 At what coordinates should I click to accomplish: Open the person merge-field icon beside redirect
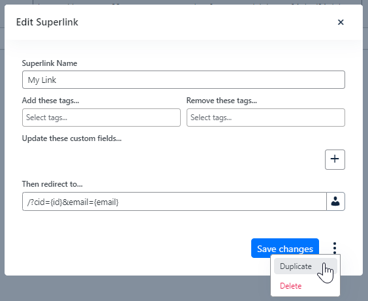pyautogui.click(x=335, y=202)
